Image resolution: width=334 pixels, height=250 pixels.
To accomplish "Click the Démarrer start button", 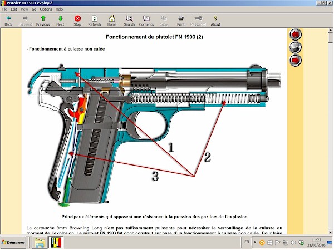I will click(13, 242).
